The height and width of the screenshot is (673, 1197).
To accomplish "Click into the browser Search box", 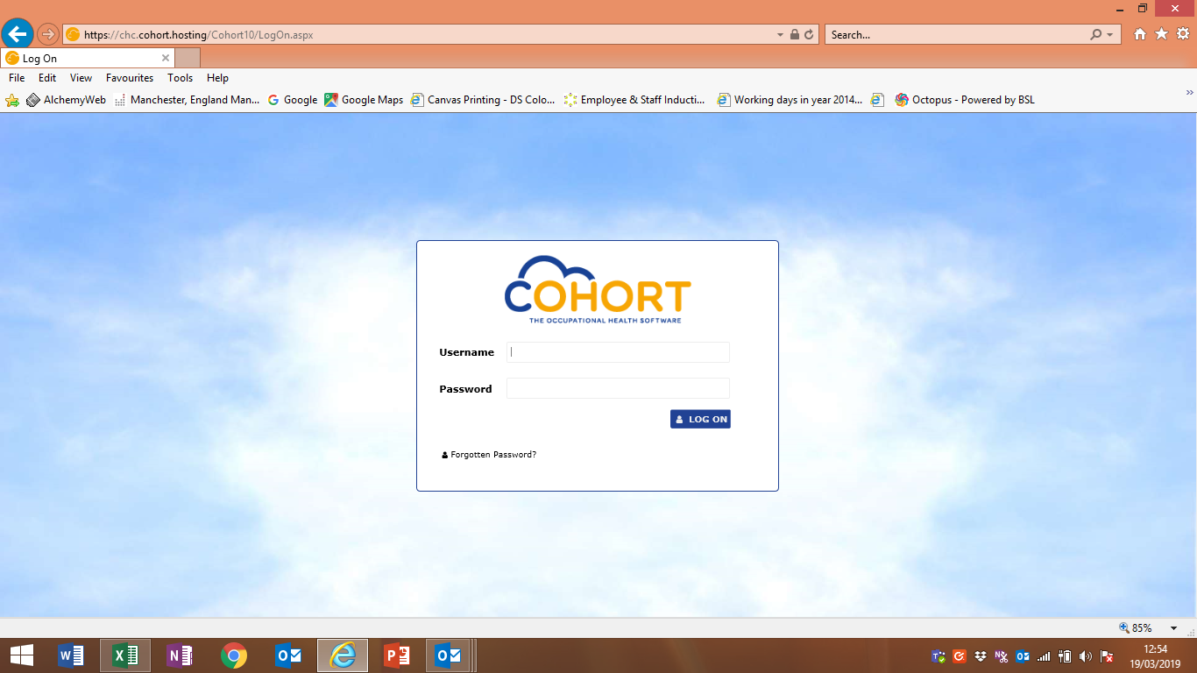I will pyautogui.click(x=957, y=35).
